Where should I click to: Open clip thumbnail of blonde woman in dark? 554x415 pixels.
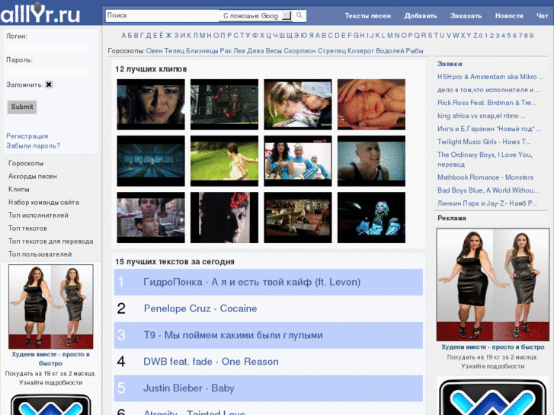(371, 218)
